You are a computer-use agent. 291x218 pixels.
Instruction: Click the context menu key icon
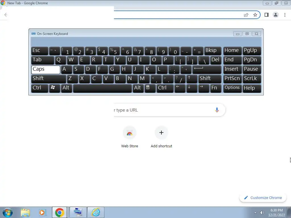click(150, 89)
